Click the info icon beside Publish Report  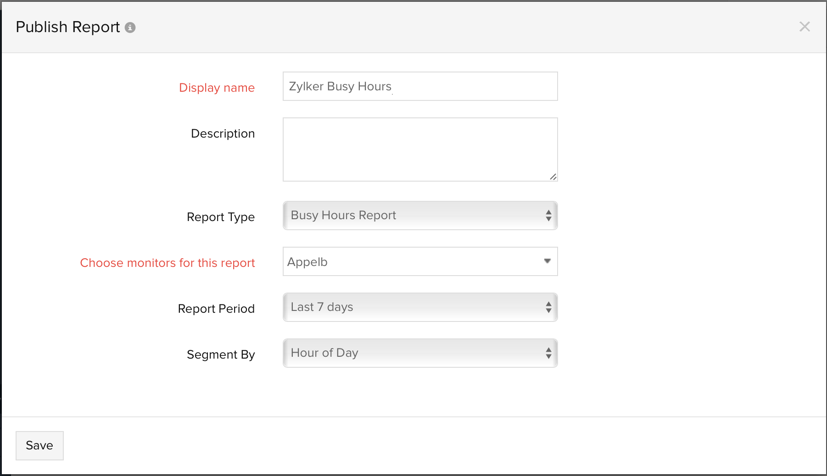tap(130, 28)
